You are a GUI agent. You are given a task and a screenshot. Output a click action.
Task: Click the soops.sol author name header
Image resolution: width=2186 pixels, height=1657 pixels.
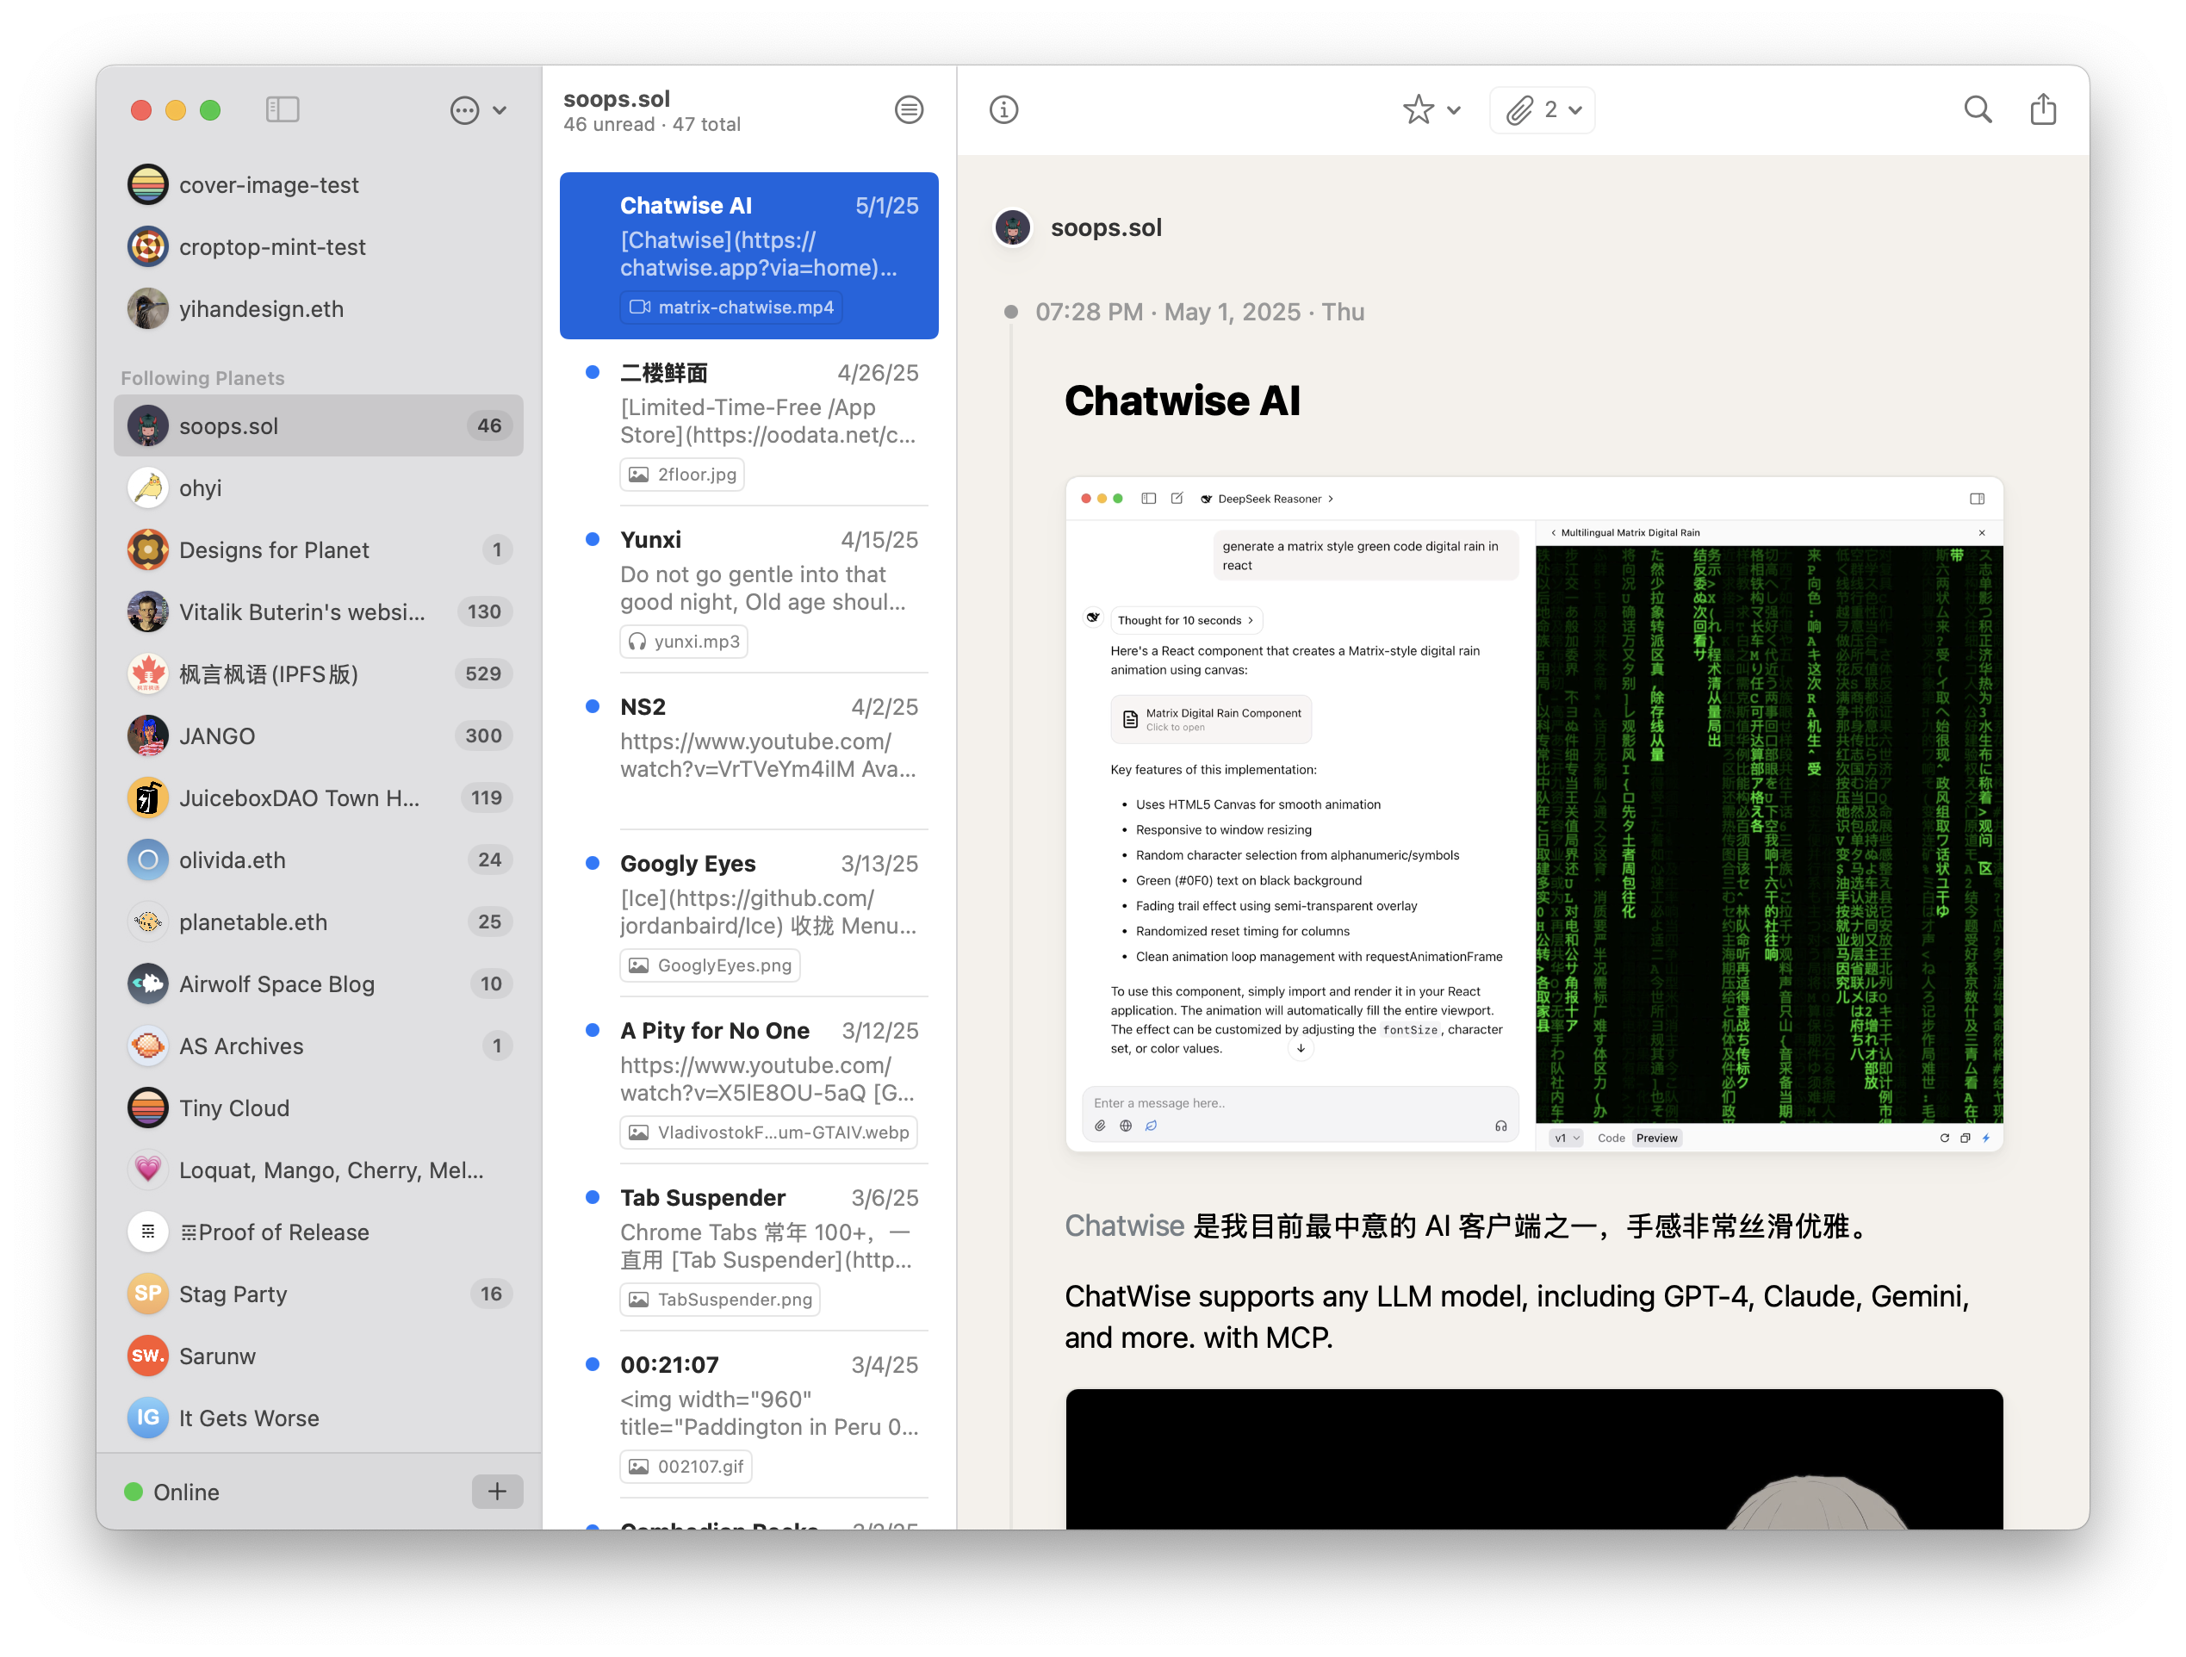[x=1106, y=227]
